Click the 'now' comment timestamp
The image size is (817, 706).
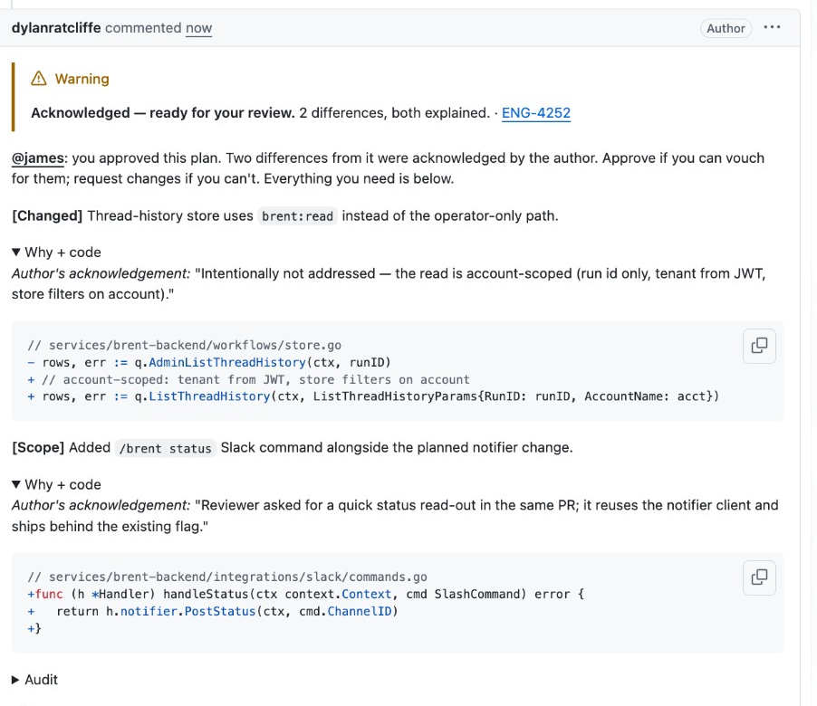[199, 28]
